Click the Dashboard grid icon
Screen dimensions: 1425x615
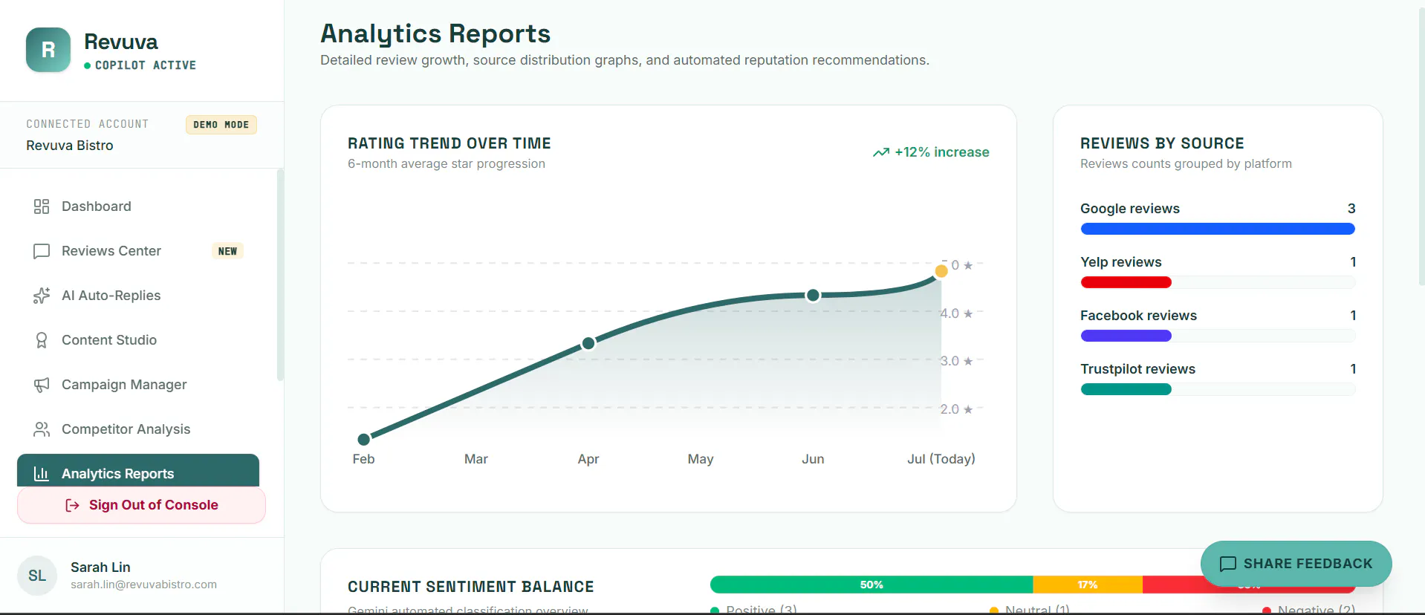tap(42, 206)
